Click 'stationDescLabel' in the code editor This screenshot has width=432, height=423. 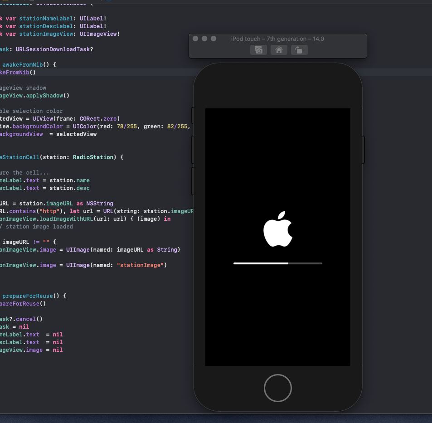[x=46, y=26]
